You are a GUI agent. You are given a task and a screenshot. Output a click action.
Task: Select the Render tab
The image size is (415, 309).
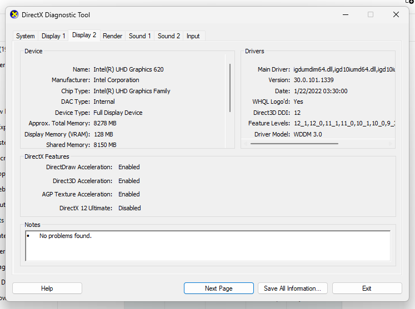click(x=112, y=36)
